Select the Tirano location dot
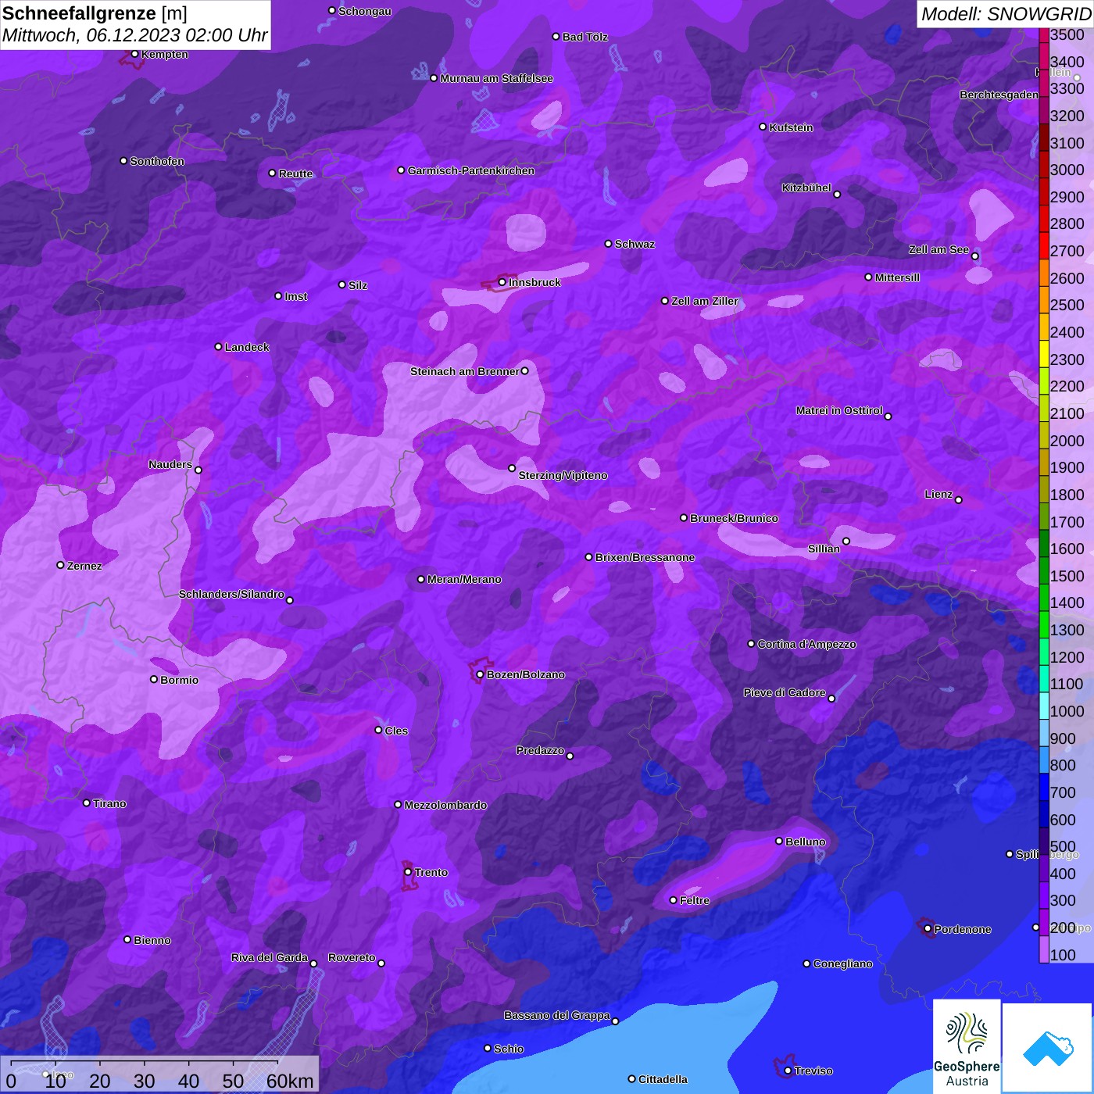Image resolution: width=1094 pixels, height=1094 pixels. (87, 803)
